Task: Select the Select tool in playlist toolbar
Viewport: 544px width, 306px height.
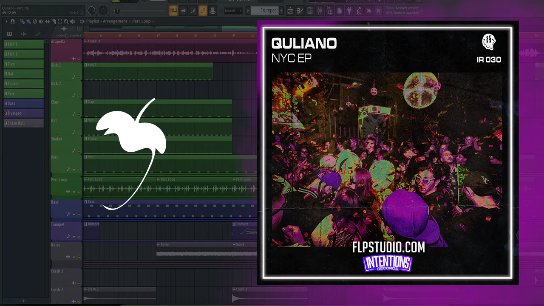Action: [x=60, y=21]
